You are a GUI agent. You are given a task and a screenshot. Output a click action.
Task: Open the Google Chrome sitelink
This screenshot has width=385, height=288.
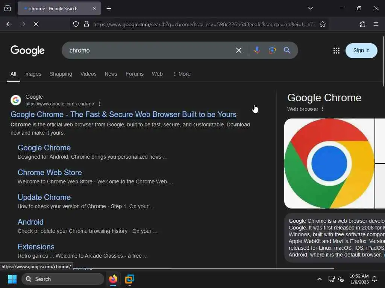point(44,148)
